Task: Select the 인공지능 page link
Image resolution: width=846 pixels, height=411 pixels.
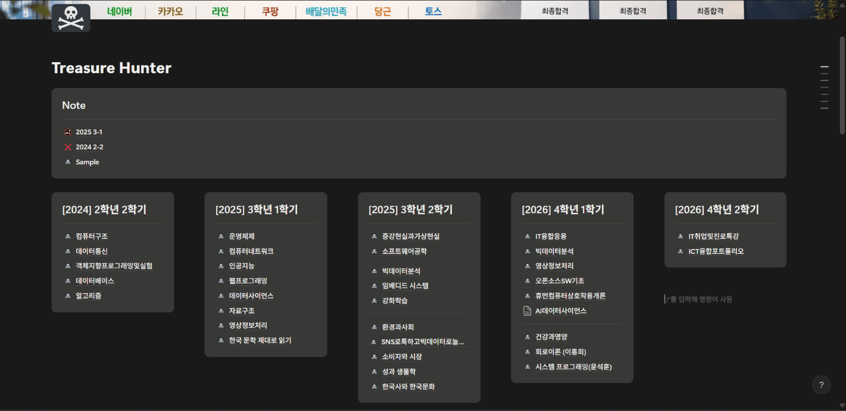Action: point(241,266)
